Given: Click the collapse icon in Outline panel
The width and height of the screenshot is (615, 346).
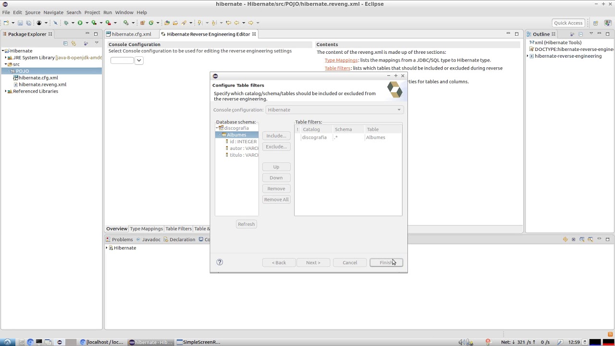Looking at the screenshot, I should tap(580, 34).
